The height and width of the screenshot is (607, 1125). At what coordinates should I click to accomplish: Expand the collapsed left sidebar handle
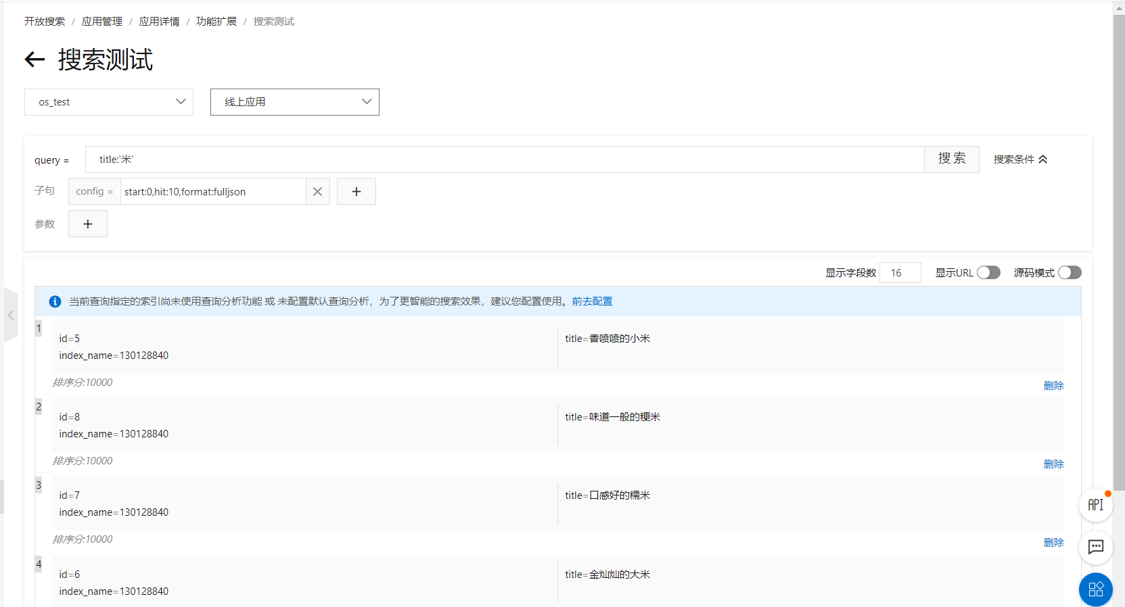pos(10,315)
